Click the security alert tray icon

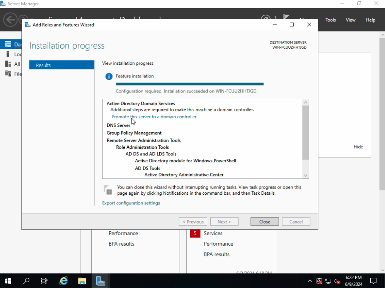[319, 281]
